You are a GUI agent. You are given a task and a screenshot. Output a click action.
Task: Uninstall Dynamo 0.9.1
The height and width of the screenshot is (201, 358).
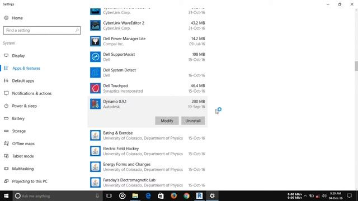point(193,121)
